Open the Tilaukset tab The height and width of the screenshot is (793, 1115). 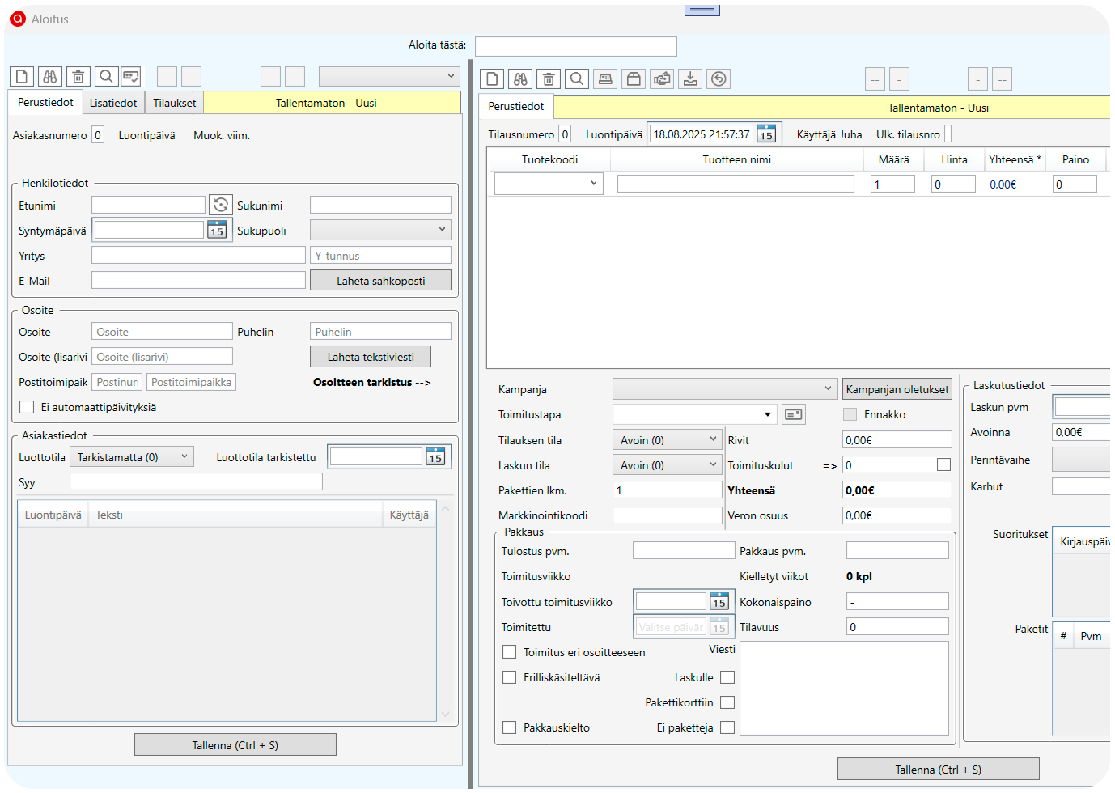175,103
